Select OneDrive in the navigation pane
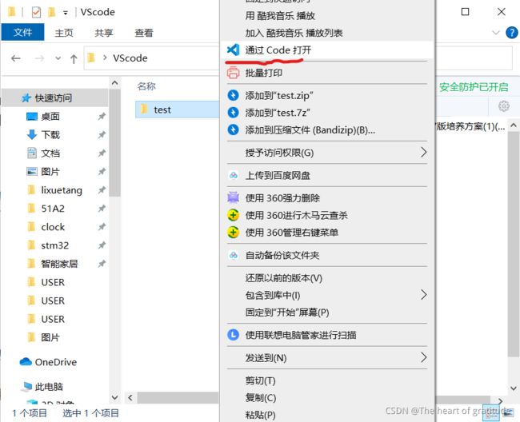This screenshot has width=520, height=422. [x=56, y=362]
